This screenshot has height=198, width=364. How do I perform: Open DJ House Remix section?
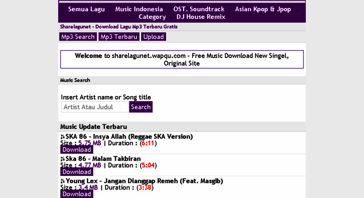tap(201, 17)
